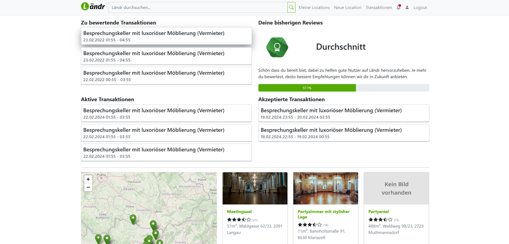Click the green magnifier search button

pyautogui.click(x=291, y=8)
